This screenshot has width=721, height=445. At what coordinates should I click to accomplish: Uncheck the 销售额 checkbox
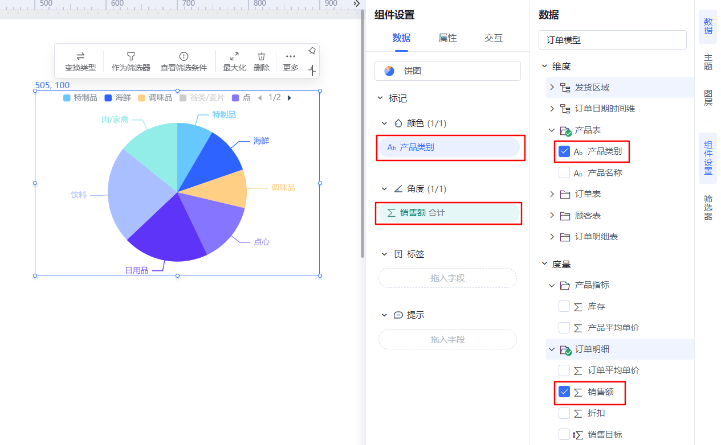pyautogui.click(x=564, y=392)
